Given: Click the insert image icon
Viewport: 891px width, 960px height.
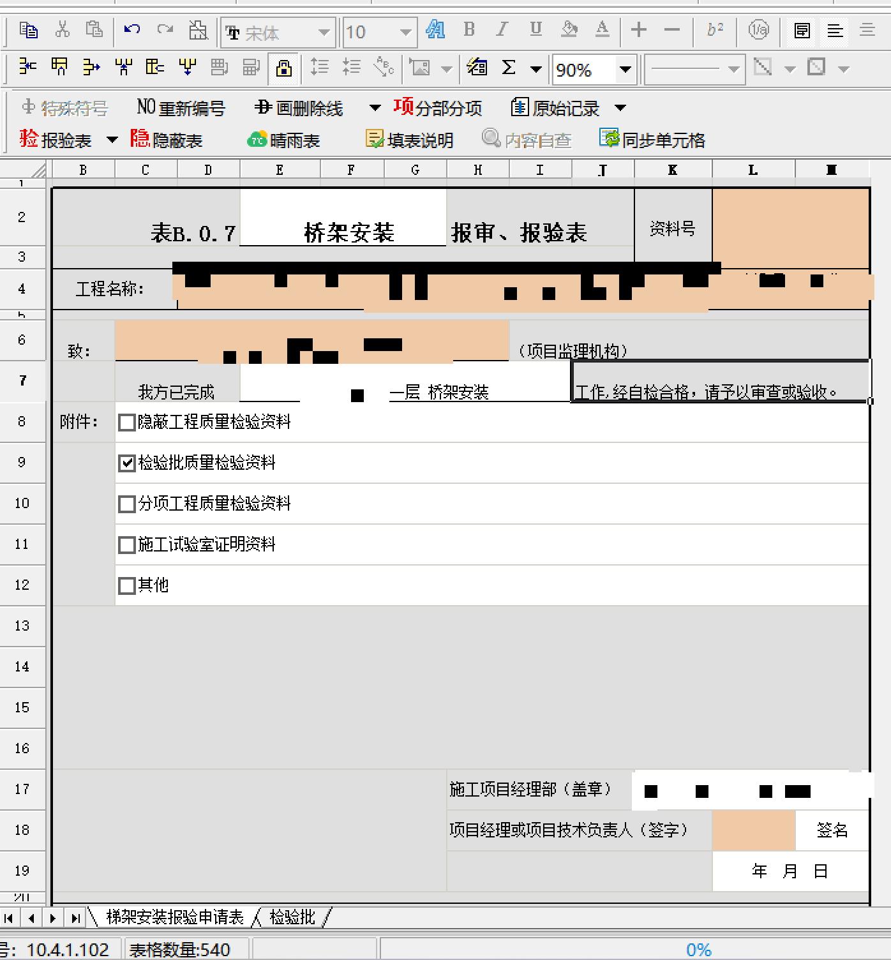Looking at the screenshot, I should tap(420, 68).
